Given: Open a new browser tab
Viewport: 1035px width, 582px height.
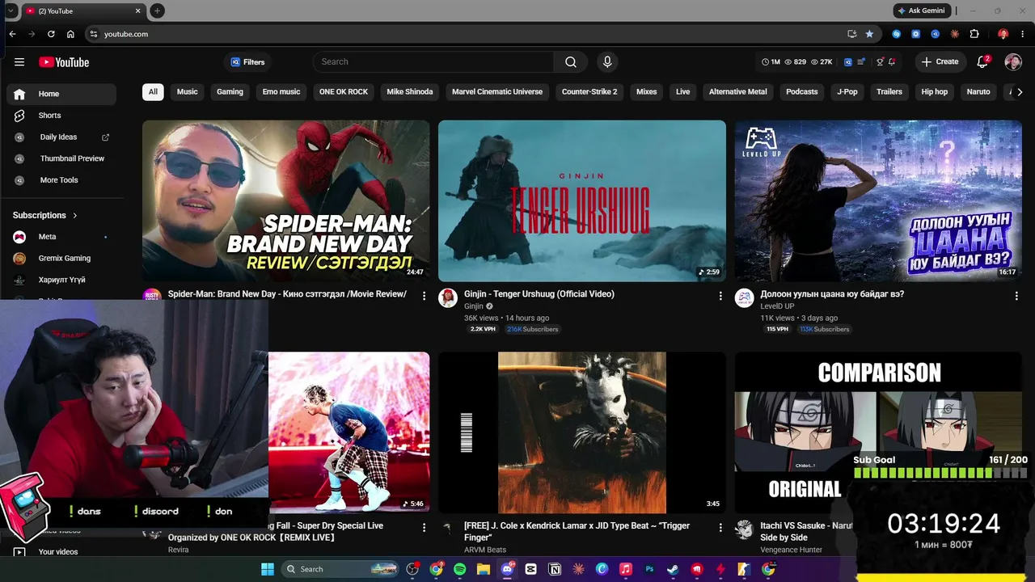Looking at the screenshot, I should pos(158,11).
